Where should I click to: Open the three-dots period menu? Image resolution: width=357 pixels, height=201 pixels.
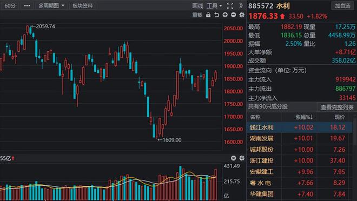pyautogui.click(x=27, y=6)
